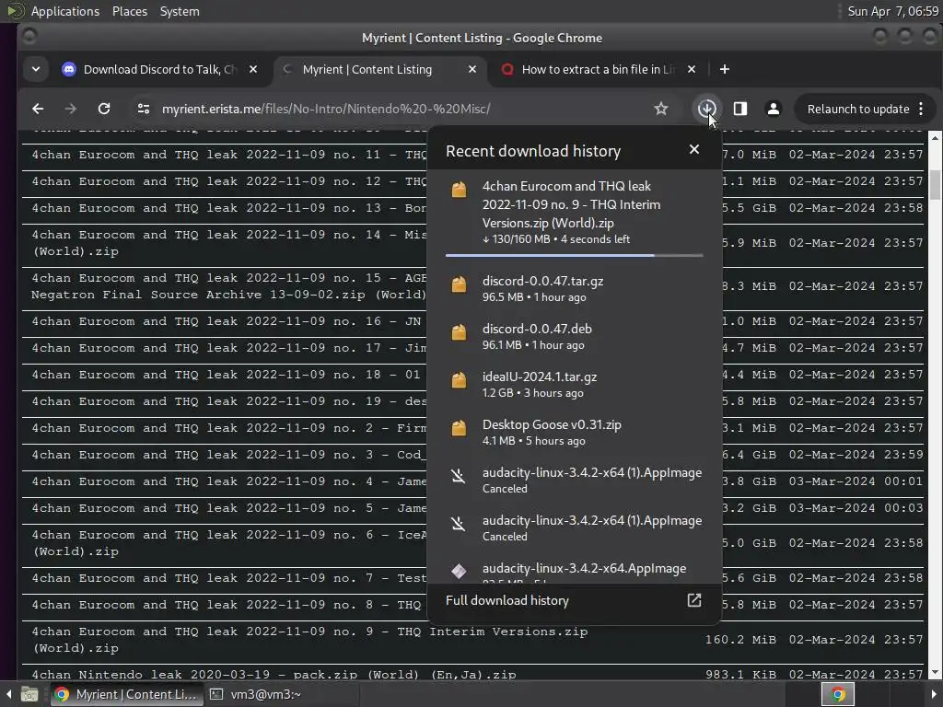This screenshot has height=707, width=943.
Task: Click the browser forward arrow
Action: [70, 109]
